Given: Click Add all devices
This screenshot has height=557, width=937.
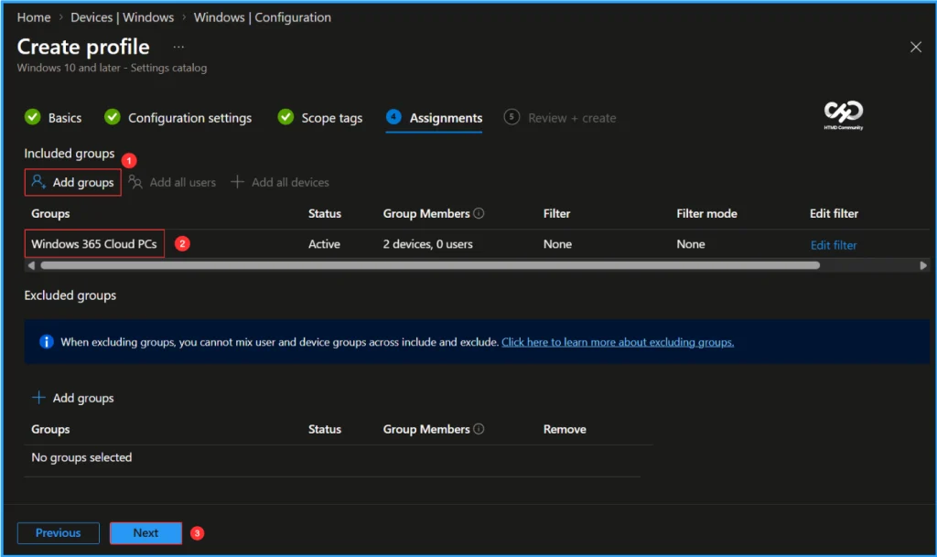Looking at the screenshot, I should click(290, 183).
